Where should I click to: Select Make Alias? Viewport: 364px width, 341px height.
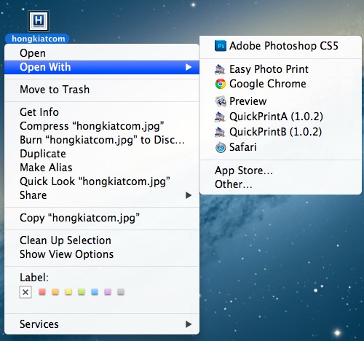(102, 168)
